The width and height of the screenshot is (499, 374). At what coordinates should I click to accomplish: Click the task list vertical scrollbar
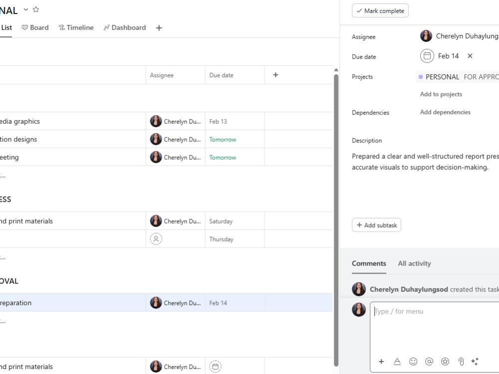coord(336,220)
